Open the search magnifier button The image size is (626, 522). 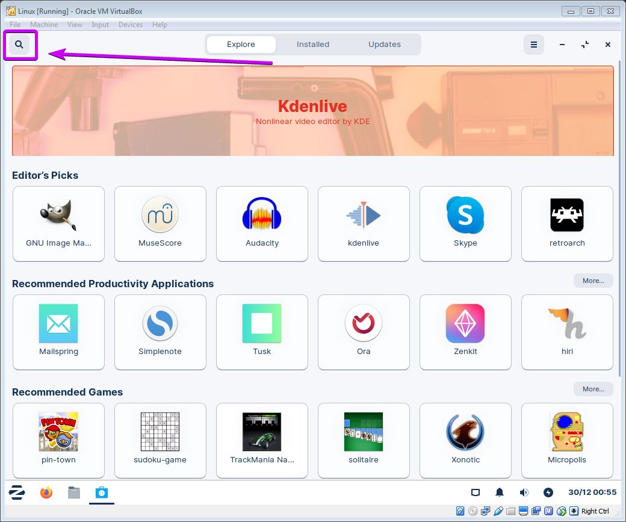(x=19, y=45)
